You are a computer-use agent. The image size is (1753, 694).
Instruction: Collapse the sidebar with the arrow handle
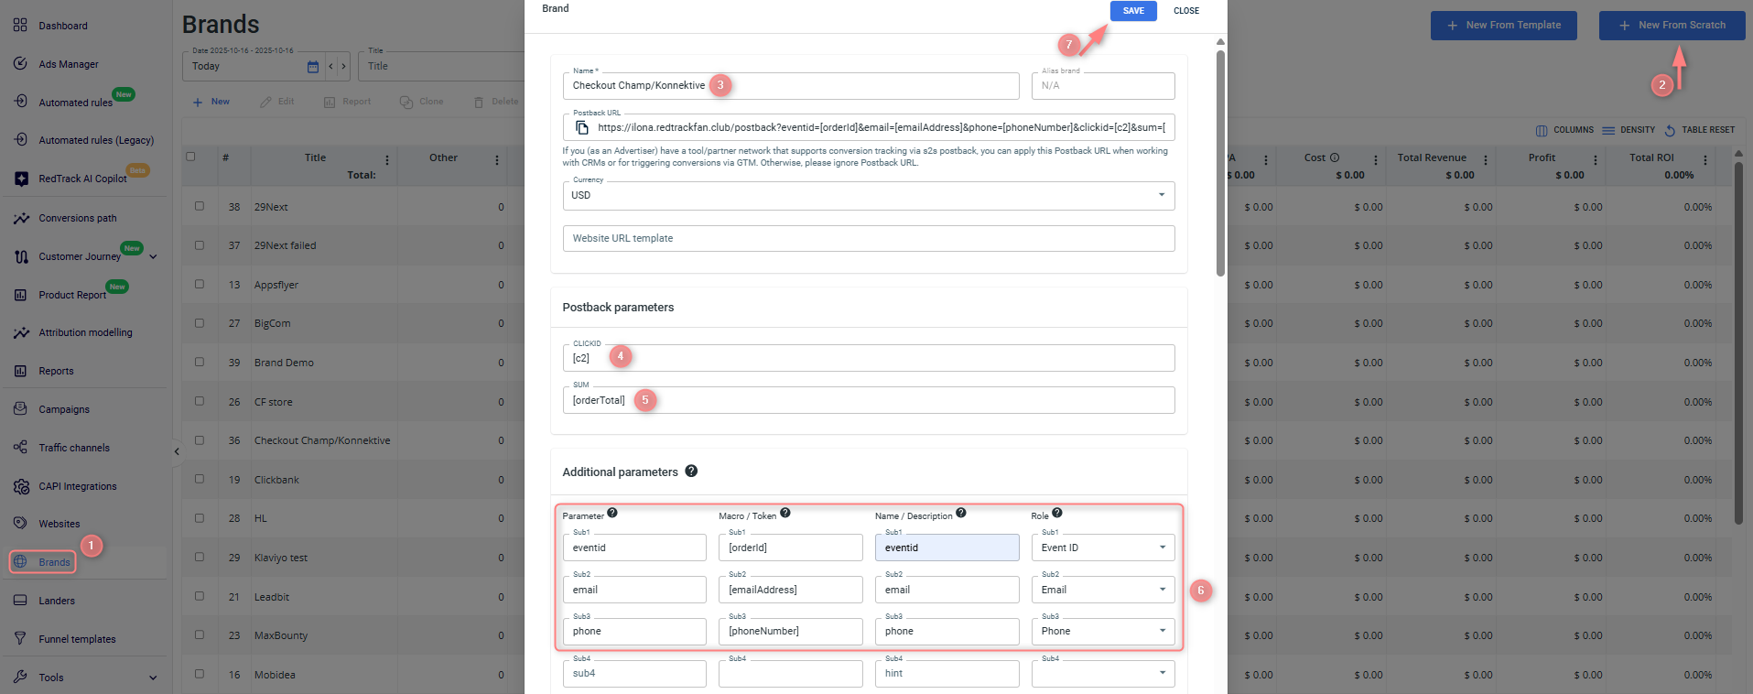point(177,451)
